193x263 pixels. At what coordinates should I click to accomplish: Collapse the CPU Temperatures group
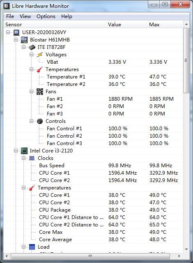(24, 188)
